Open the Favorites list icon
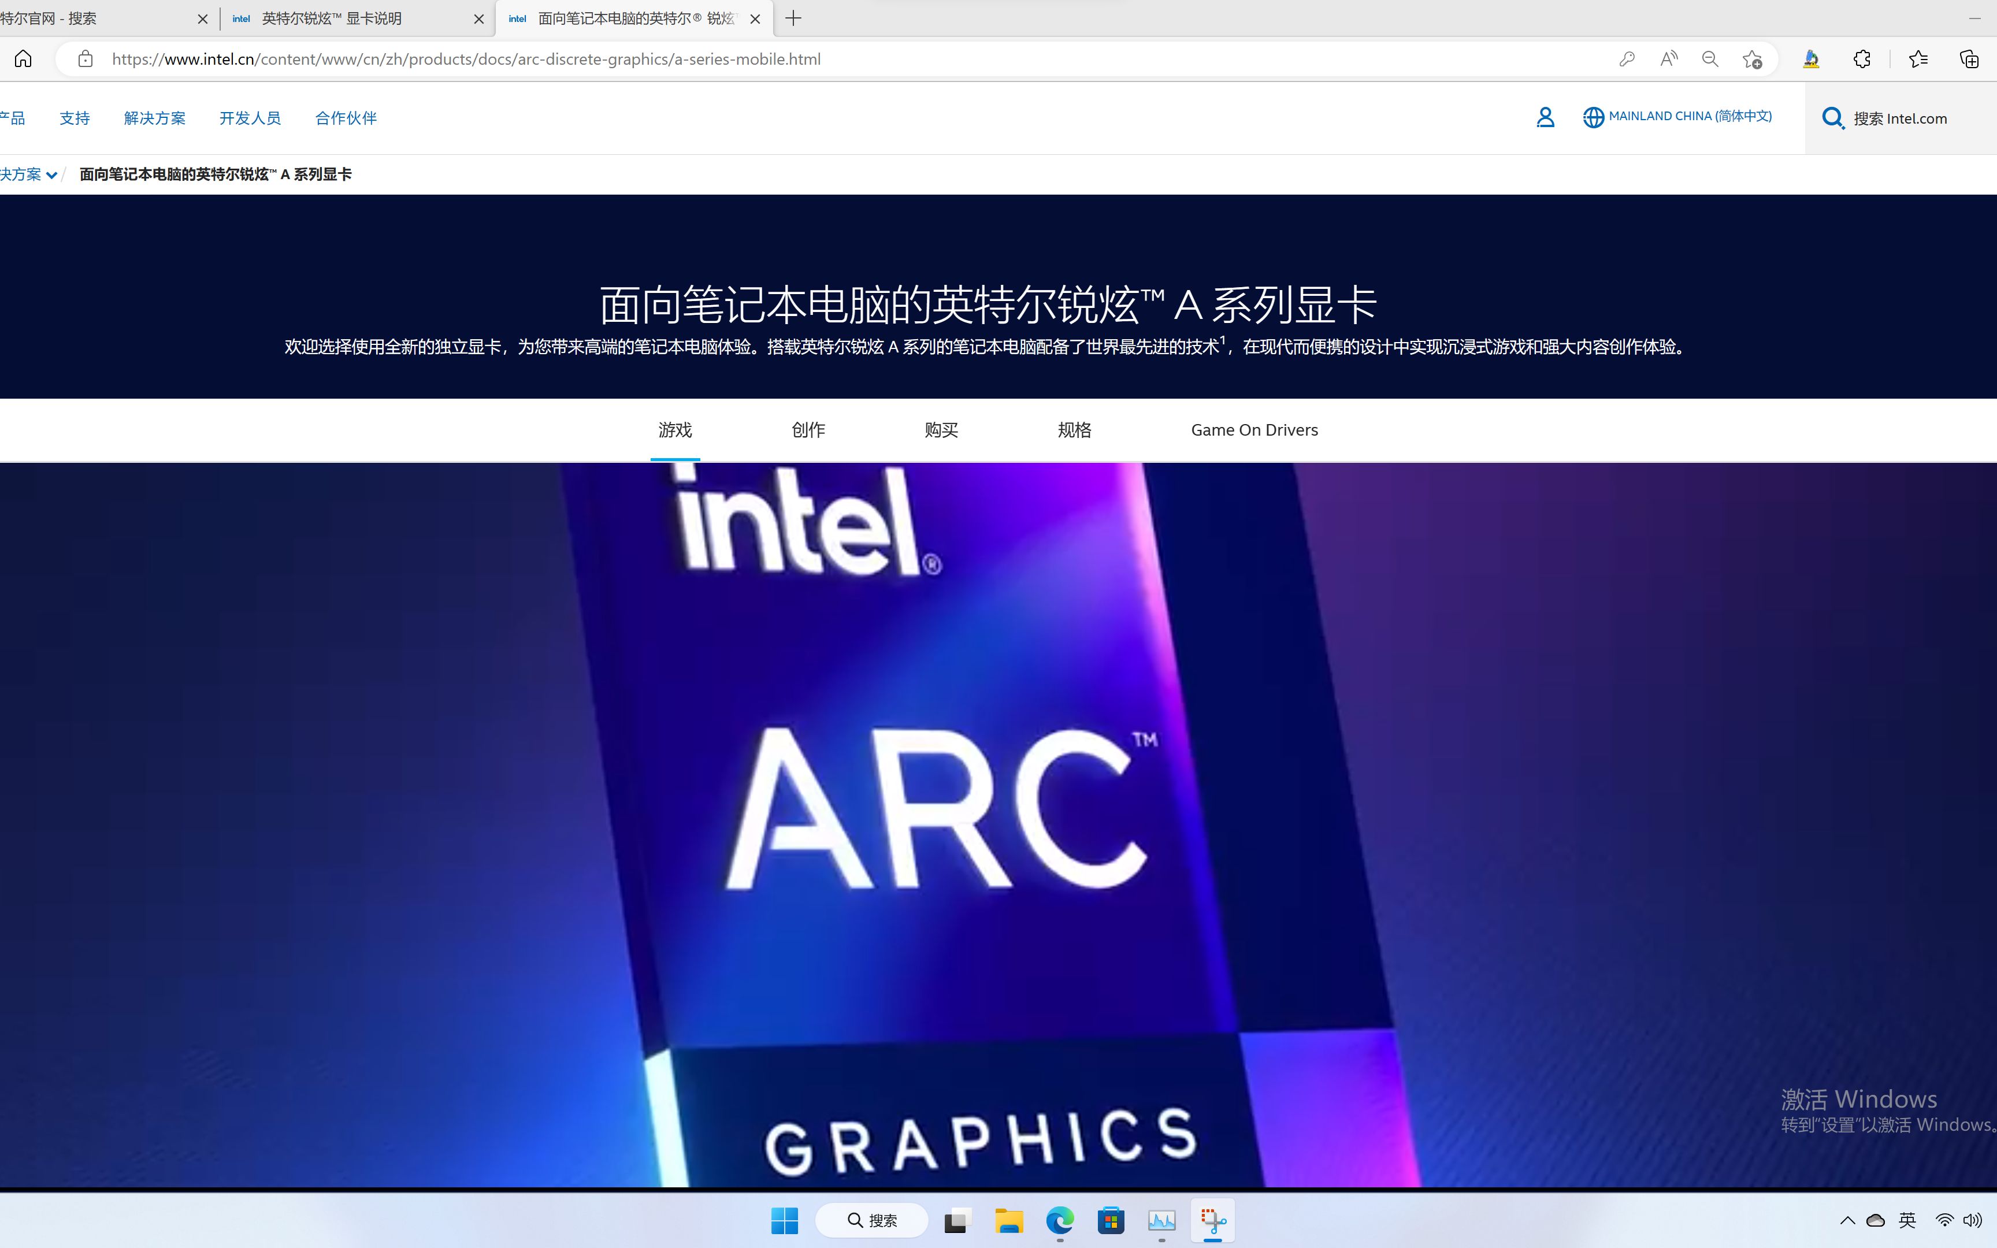Viewport: 1997px width, 1248px height. [x=1918, y=58]
